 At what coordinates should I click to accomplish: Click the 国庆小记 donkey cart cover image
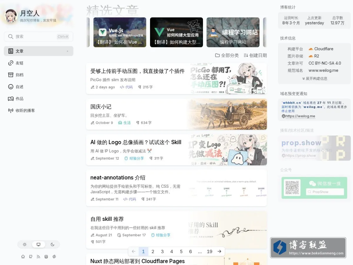coord(227,114)
